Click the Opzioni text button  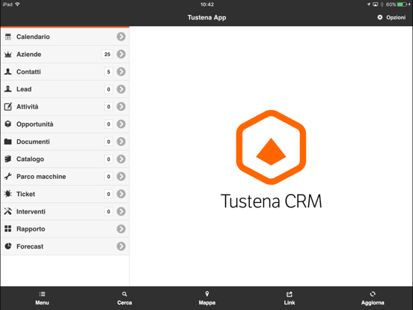396,18
